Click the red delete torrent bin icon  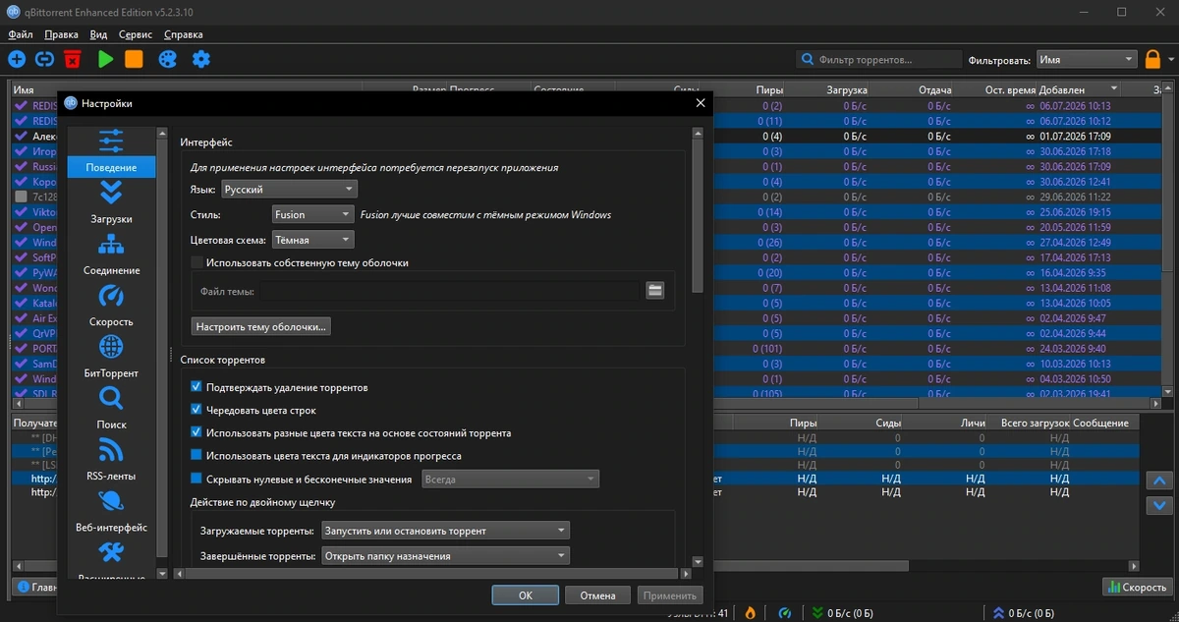(72, 59)
